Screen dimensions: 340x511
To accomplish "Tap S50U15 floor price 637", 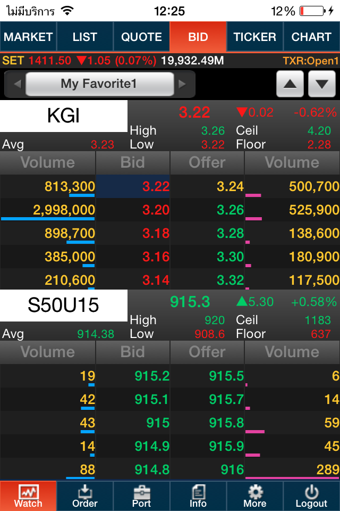I will (321, 334).
